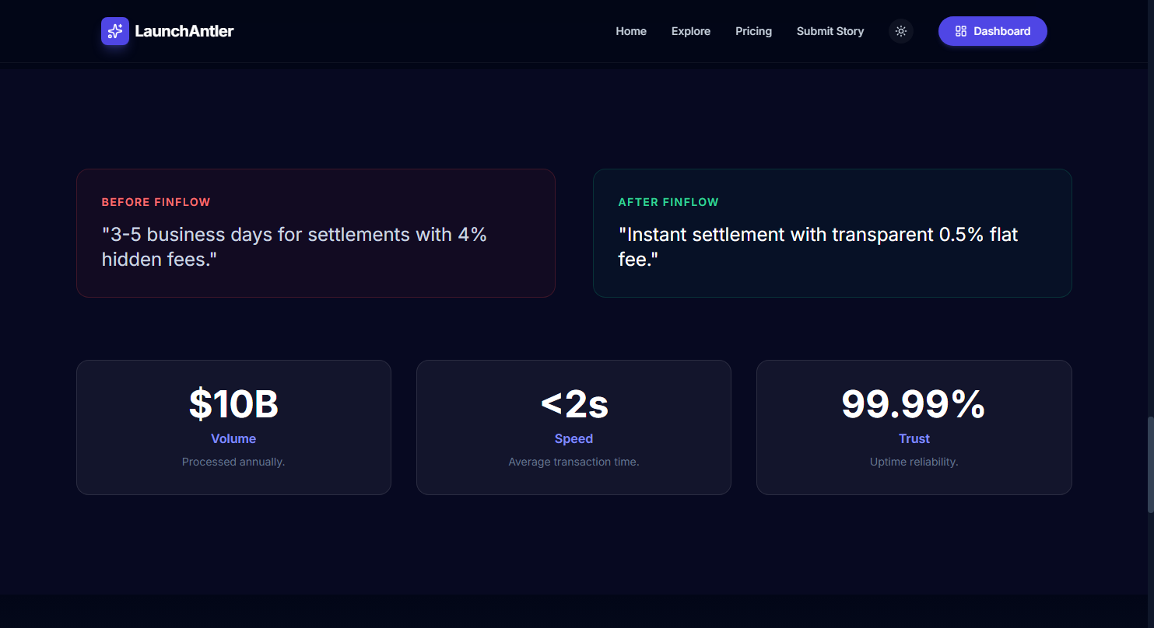1154x628 pixels.
Task: Click the LaunchAntler brand name
Action: (184, 31)
